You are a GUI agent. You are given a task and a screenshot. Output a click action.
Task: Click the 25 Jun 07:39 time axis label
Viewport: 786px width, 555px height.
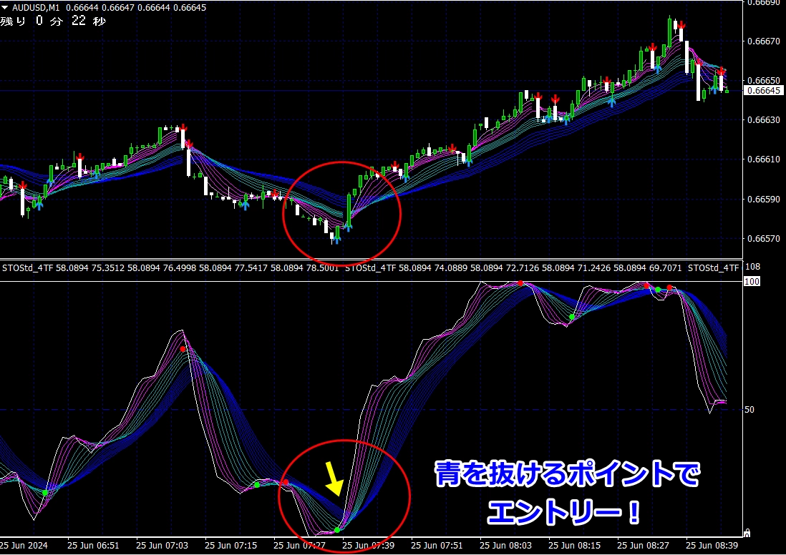[x=370, y=545]
